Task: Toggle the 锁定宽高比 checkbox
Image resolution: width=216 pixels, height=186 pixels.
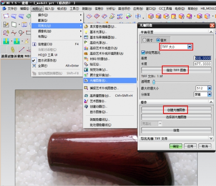Action: [x=143, y=52]
